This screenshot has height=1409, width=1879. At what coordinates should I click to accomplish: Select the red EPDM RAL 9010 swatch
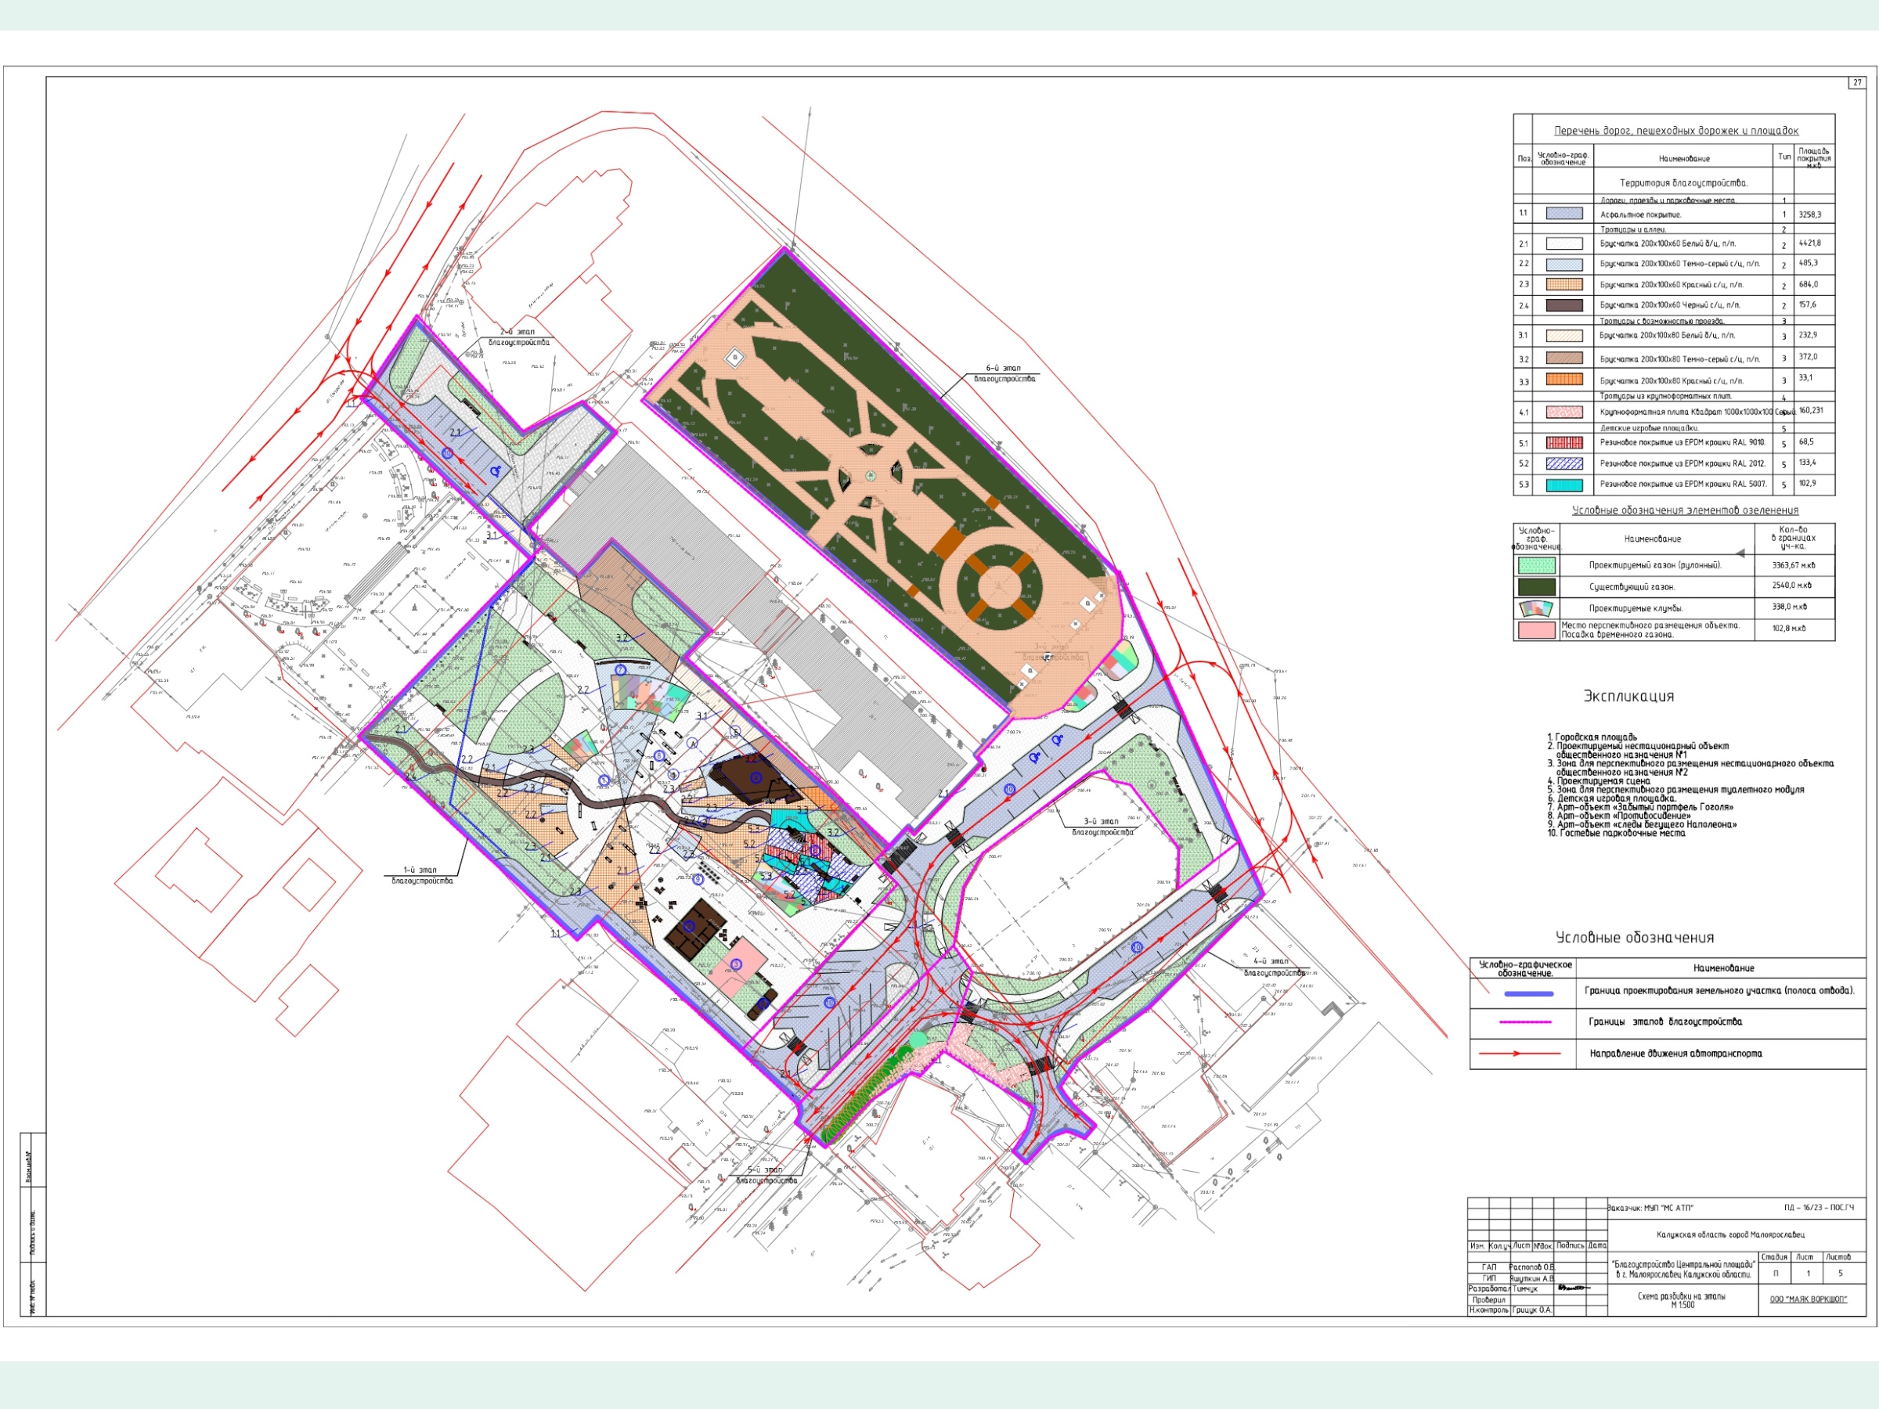1563,442
